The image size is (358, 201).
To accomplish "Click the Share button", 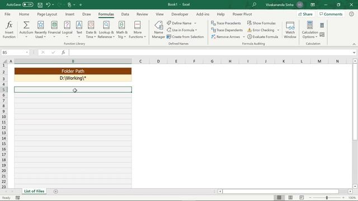I will [305, 14].
